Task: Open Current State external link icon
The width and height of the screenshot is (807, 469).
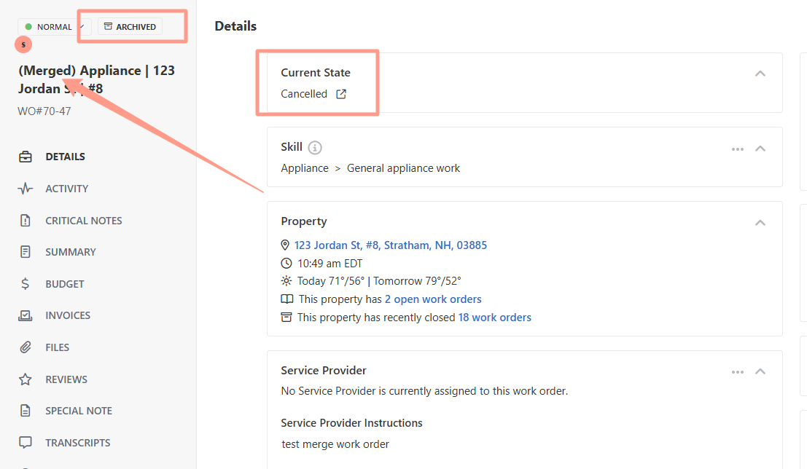Action: pyautogui.click(x=341, y=94)
